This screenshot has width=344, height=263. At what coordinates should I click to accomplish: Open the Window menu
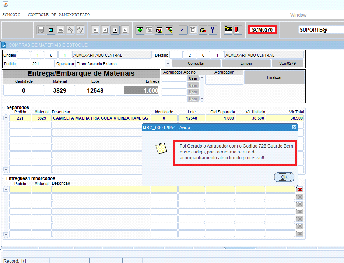point(298,15)
